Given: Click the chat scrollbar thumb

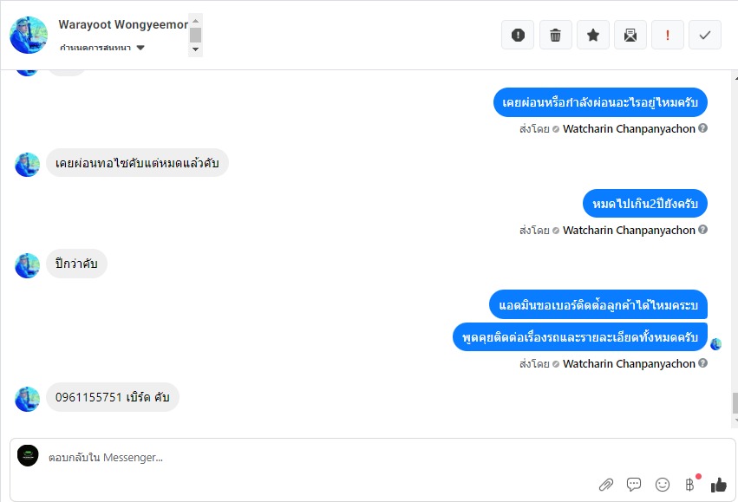Looking at the screenshot, I should [735, 403].
